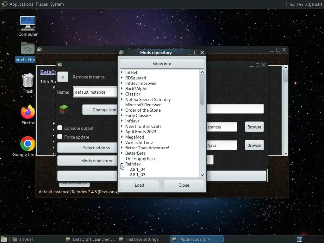Screen dimensions: 324x243
Task: Expand the RDSquared tree node
Action: tap(122, 78)
